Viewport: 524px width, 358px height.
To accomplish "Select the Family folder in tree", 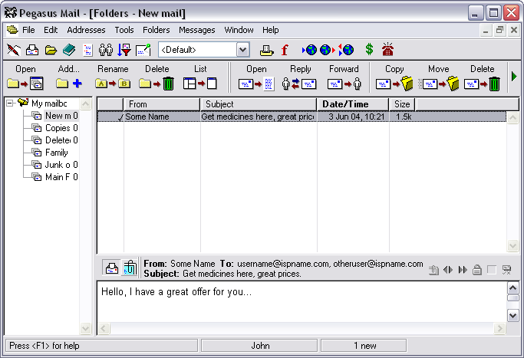I will 56,153.
